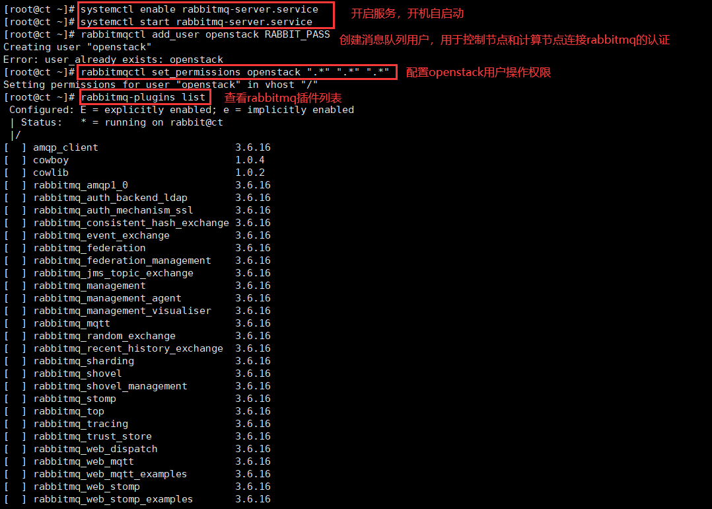This screenshot has width=712, height=509.
Task: Click the annotation 开启服务，开机自启动
Action: [408, 14]
